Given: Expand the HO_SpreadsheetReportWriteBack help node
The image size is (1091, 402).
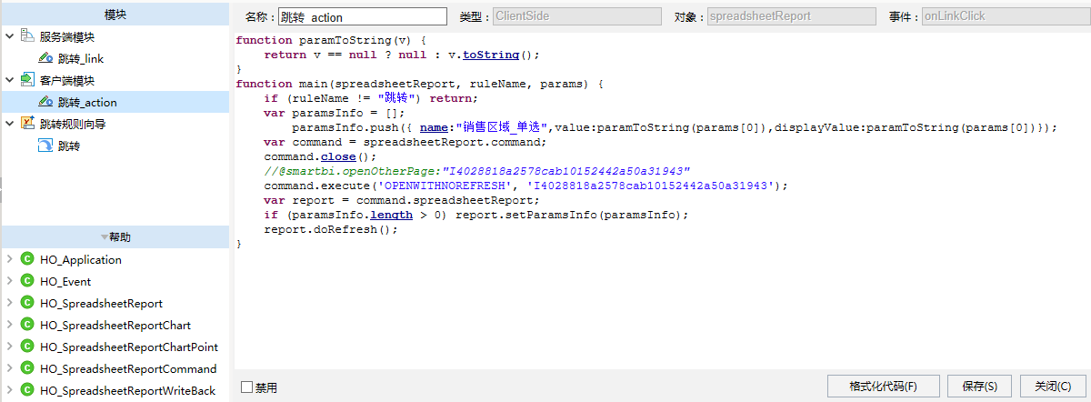Looking at the screenshot, I should click(9, 390).
